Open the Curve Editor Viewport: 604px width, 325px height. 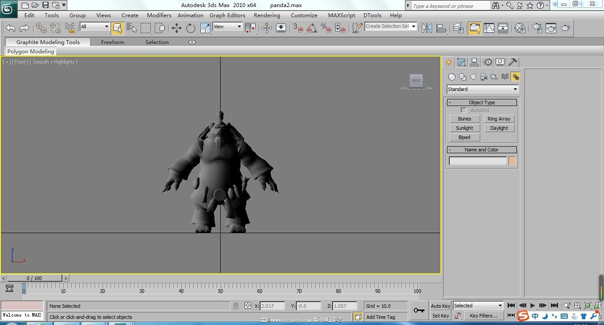(489, 28)
